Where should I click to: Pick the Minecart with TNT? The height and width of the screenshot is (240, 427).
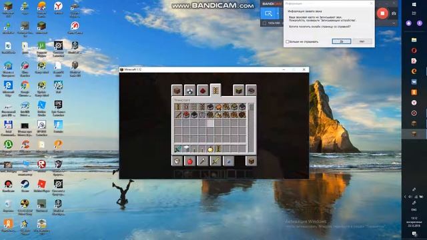[x=186, y=115]
